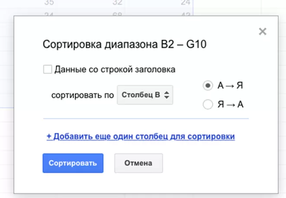Click the "Данные со строкой заголовка" label text
This screenshot has width=286, height=198.
point(115,69)
